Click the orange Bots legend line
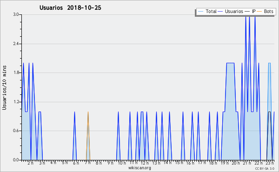279x172 pixels. click(x=259, y=12)
